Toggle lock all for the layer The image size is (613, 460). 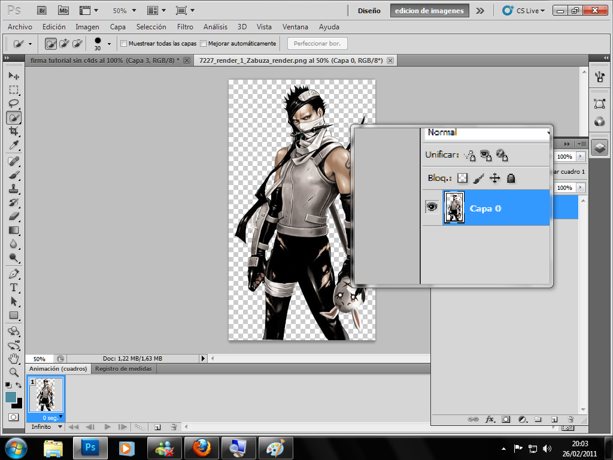click(x=511, y=178)
